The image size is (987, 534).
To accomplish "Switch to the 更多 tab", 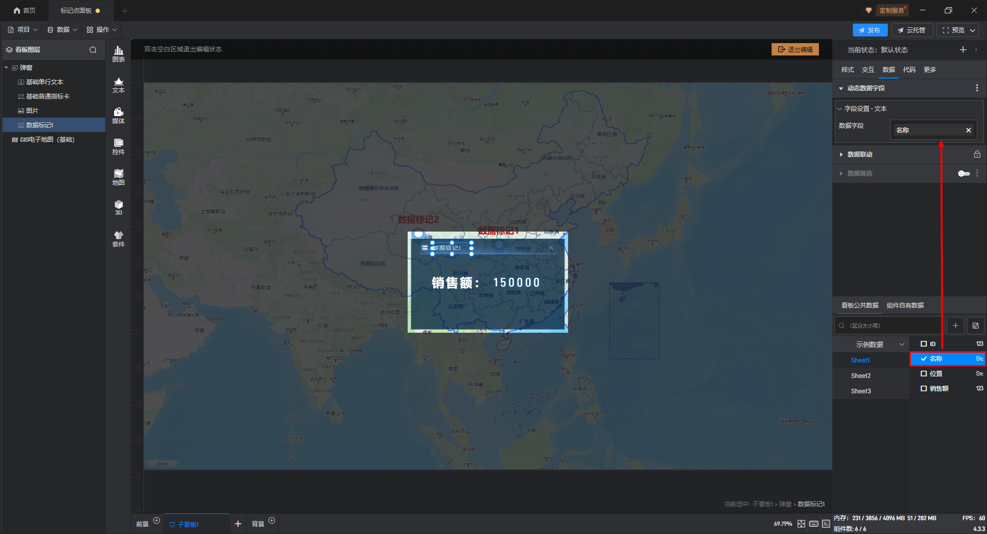I will tap(930, 70).
